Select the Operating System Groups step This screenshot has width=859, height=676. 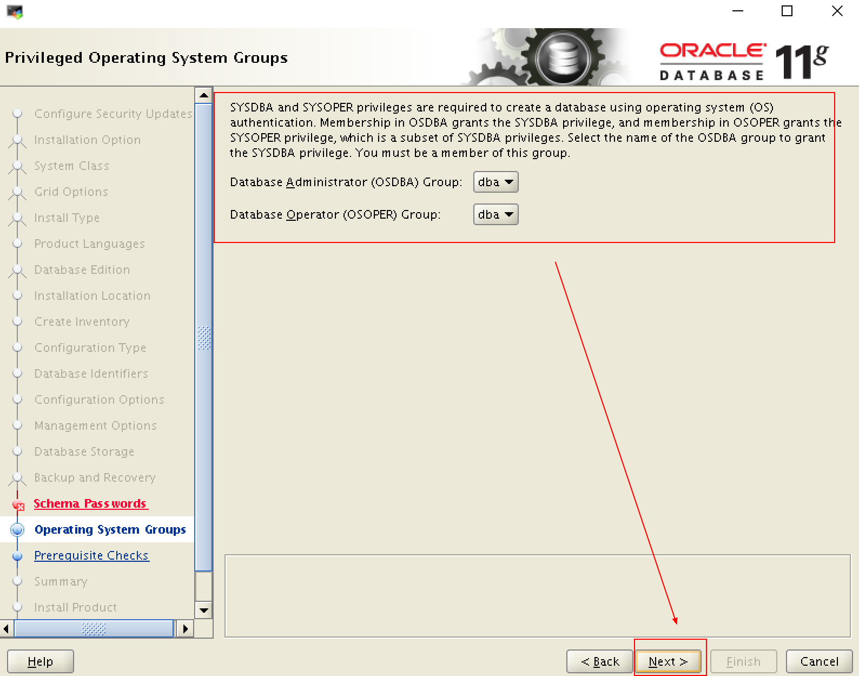pos(110,530)
